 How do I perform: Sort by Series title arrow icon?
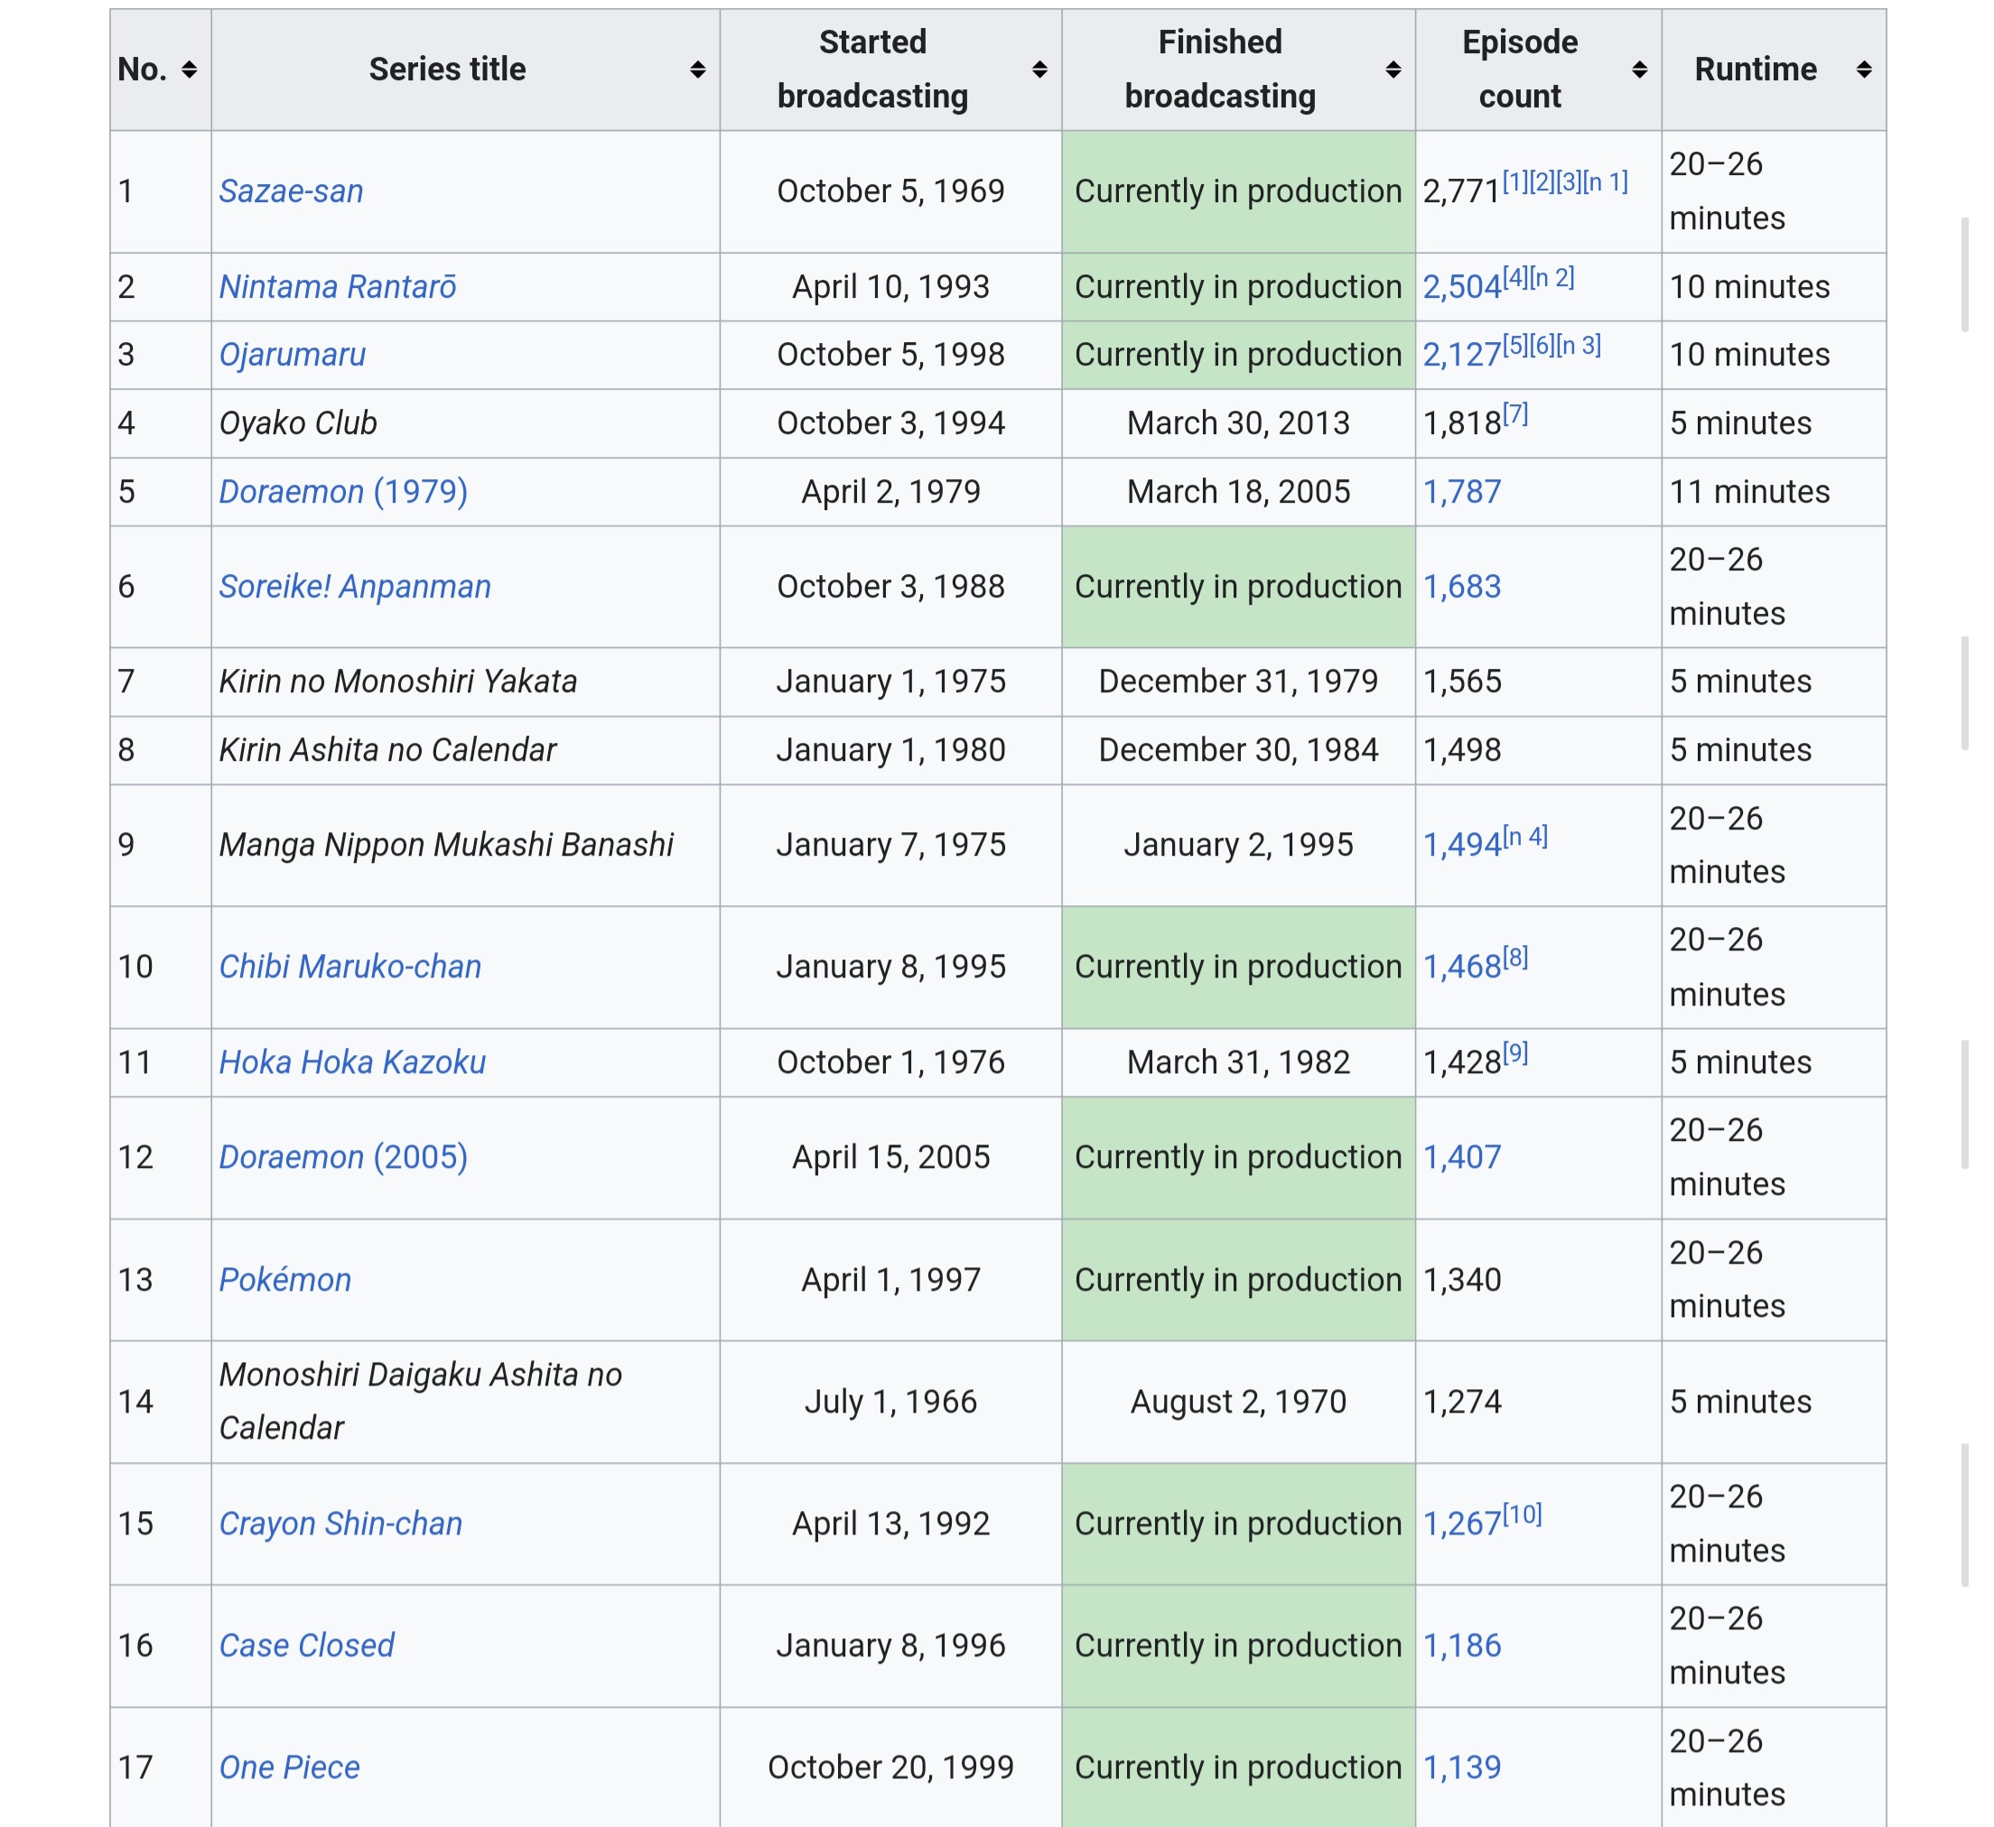coord(697,70)
